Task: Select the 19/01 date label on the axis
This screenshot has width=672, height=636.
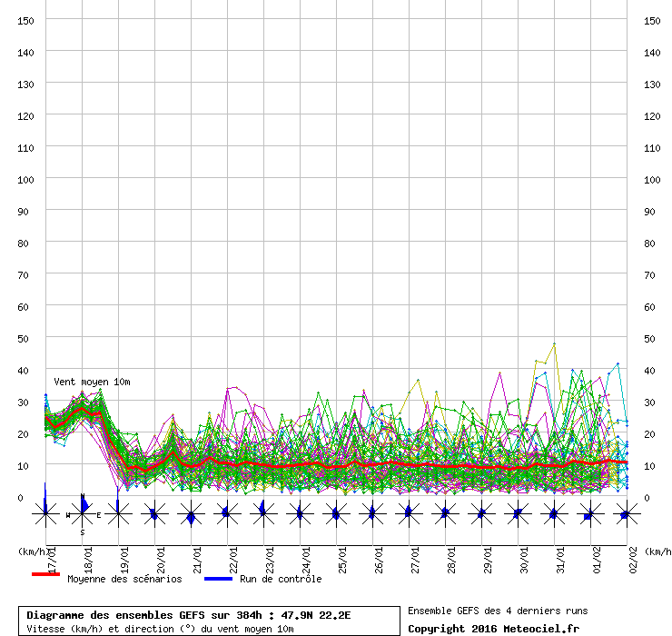Action: 124,557
